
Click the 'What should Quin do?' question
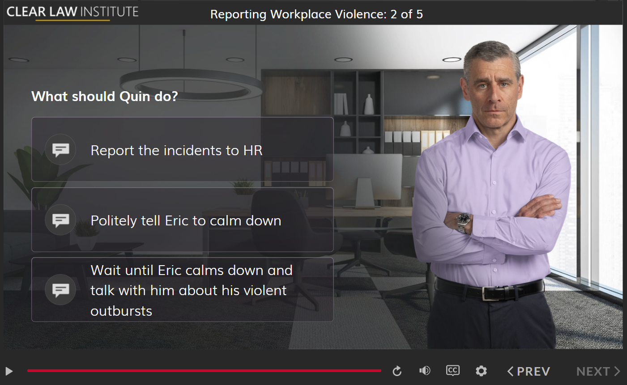[105, 96]
